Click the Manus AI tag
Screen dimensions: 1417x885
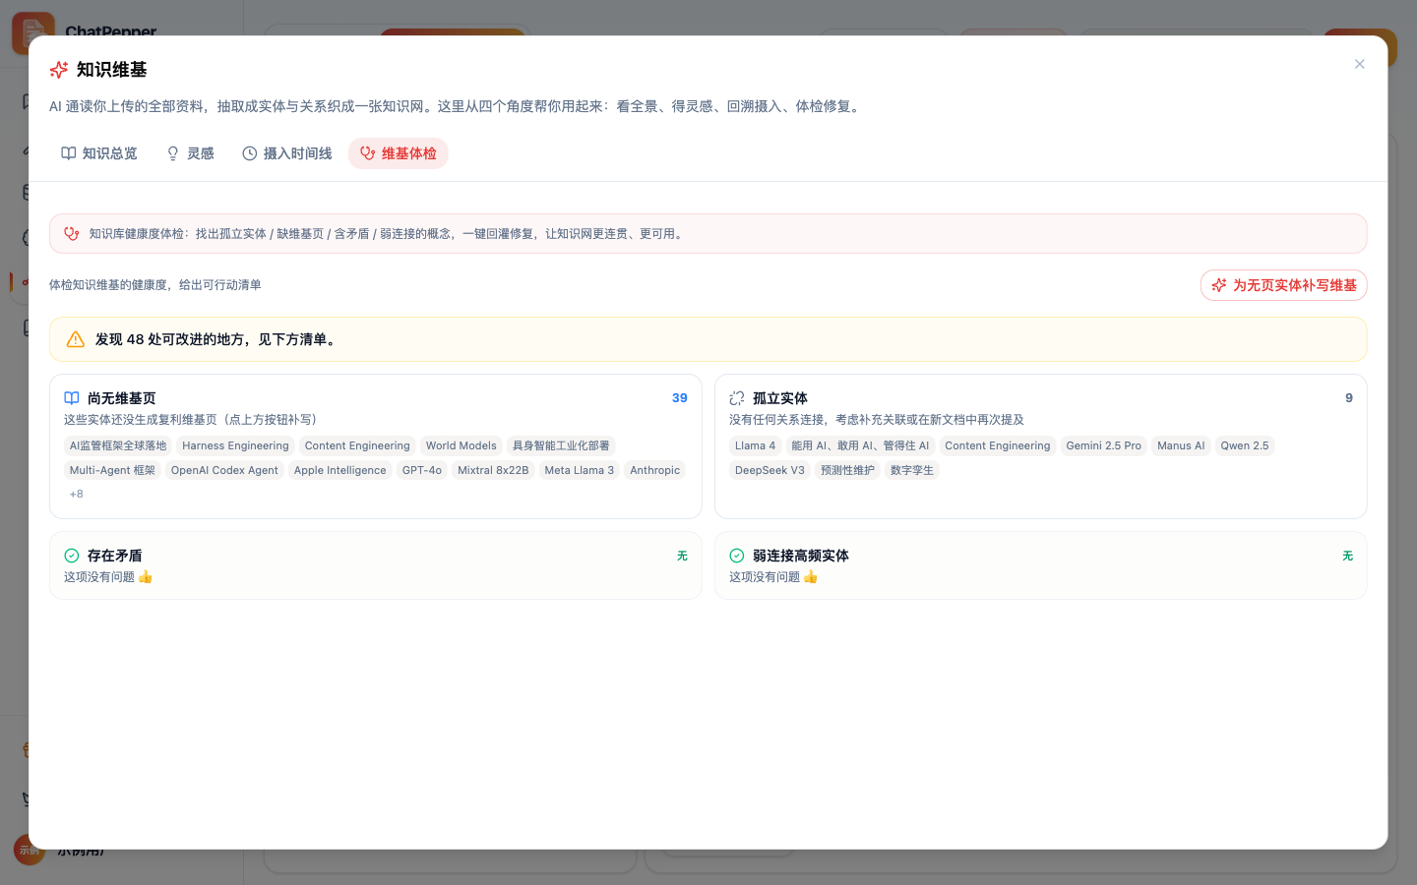point(1181,445)
